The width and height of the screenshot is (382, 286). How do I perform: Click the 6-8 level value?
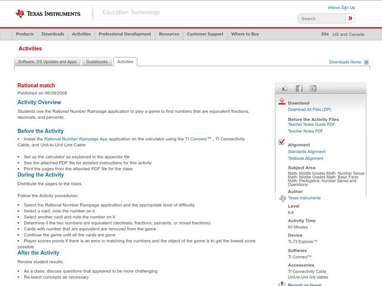point(291,212)
